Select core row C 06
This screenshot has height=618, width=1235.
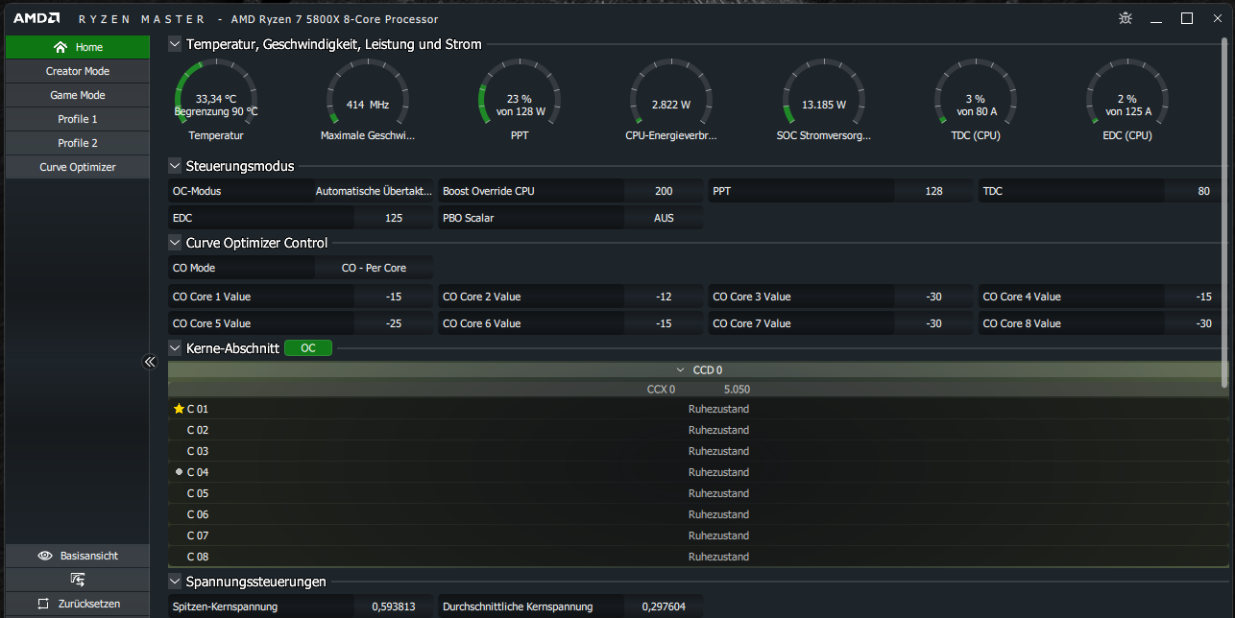698,514
